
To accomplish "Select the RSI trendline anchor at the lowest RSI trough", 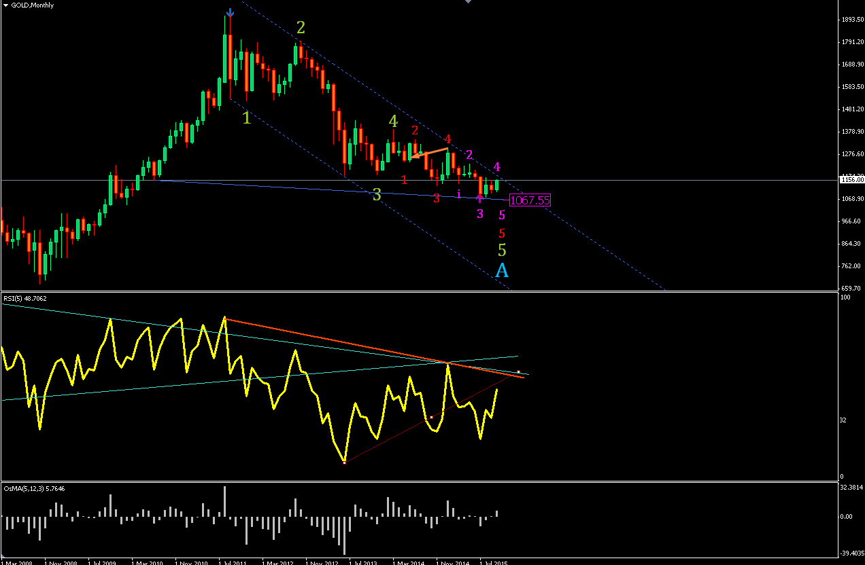I will [x=345, y=462].
